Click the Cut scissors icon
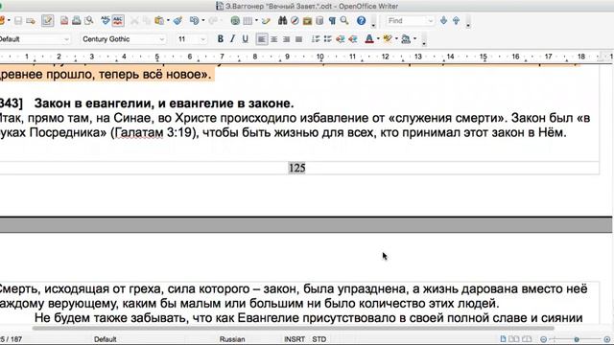This screenshot has height=345, width=614. pos(134,21)
